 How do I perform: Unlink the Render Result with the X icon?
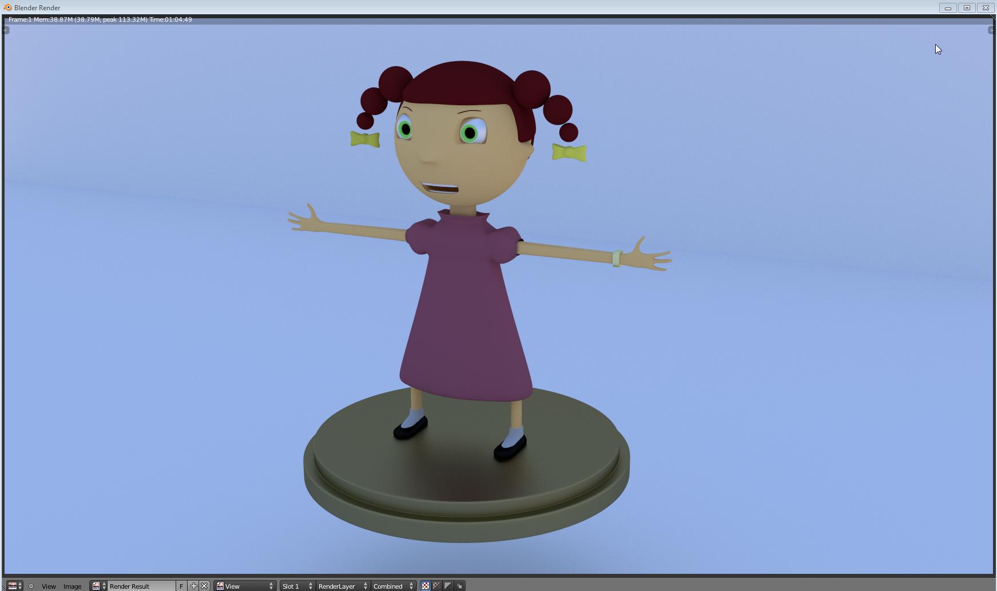pyautogui.click(x=204, y=586)
